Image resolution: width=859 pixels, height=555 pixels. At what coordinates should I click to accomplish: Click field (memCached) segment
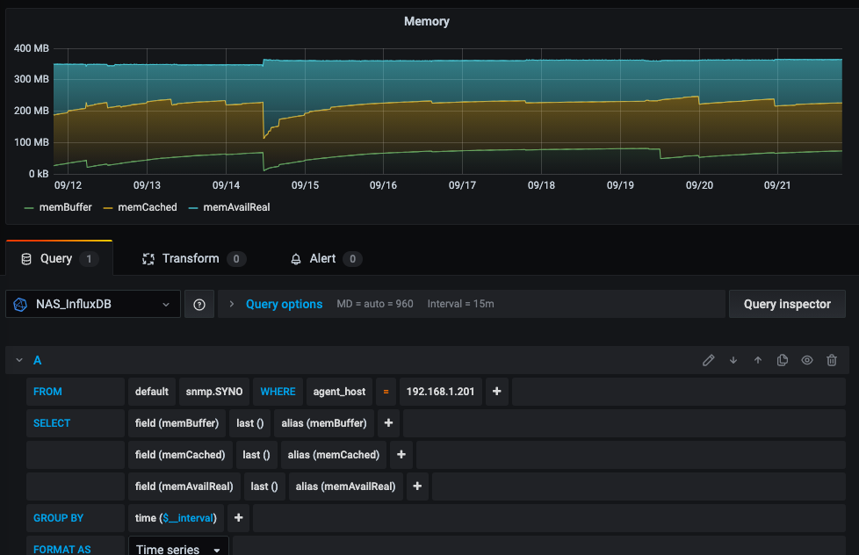point(180,455)
